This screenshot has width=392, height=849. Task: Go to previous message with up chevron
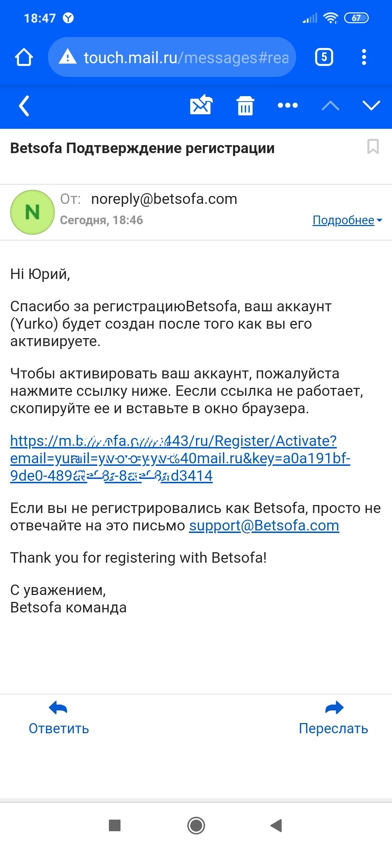pos(330,106)
